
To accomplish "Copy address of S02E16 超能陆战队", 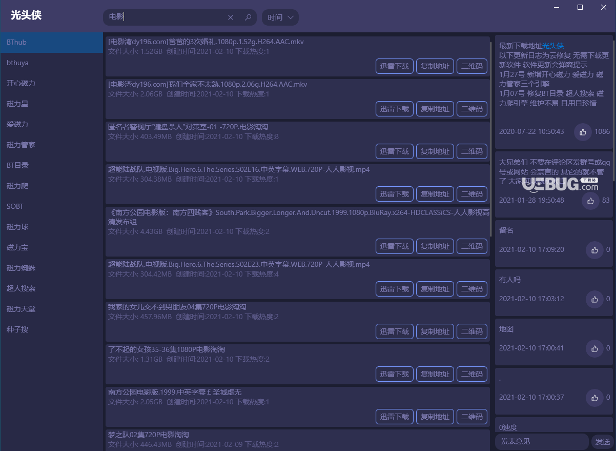I will coord(435,194).
